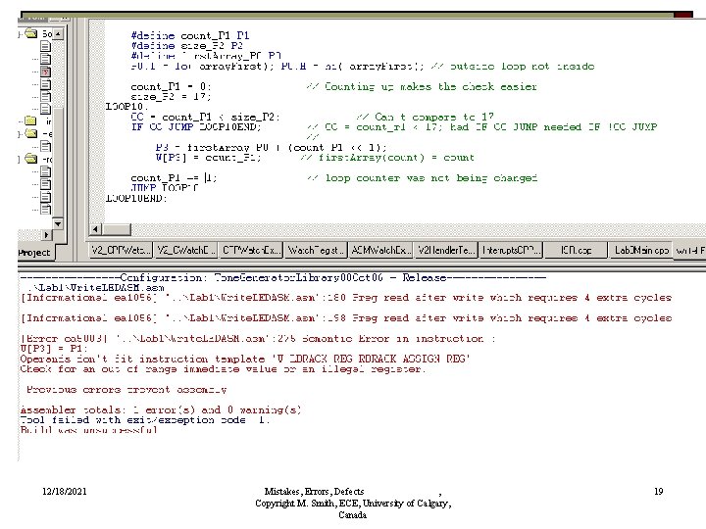
Task: Click the red-marked file icon in project tree
Action: coord(45,72)
